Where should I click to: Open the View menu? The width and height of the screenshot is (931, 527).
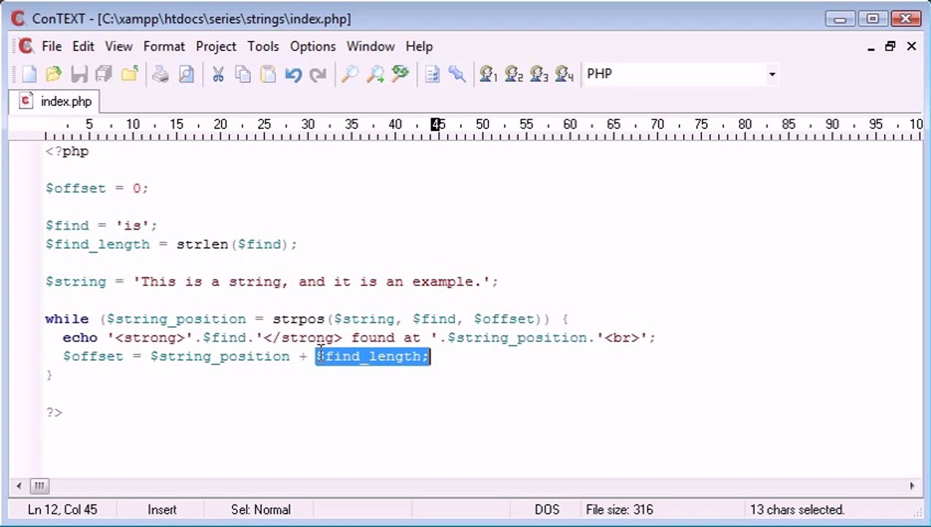tap(119, 46)
